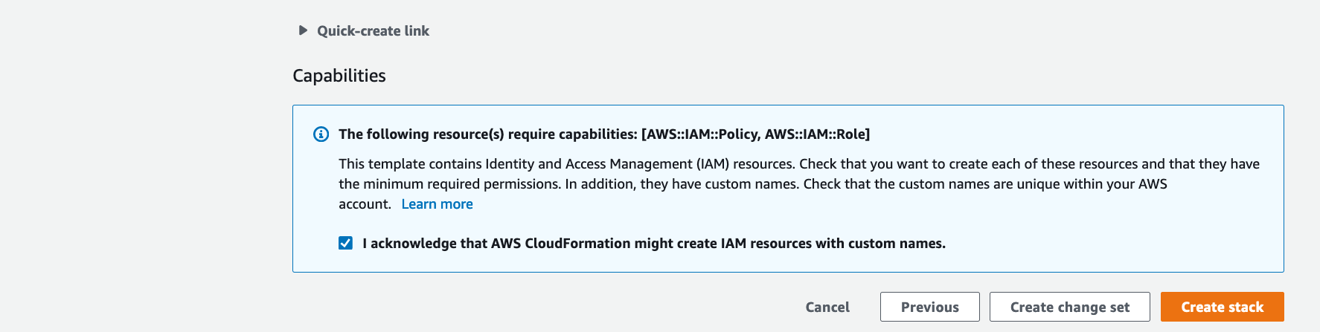Image resolution: width=1320 pixels, height=332 pixels.
Task: Expand the Quick-create link disclosure triangle
Action: tap(303, 30)
